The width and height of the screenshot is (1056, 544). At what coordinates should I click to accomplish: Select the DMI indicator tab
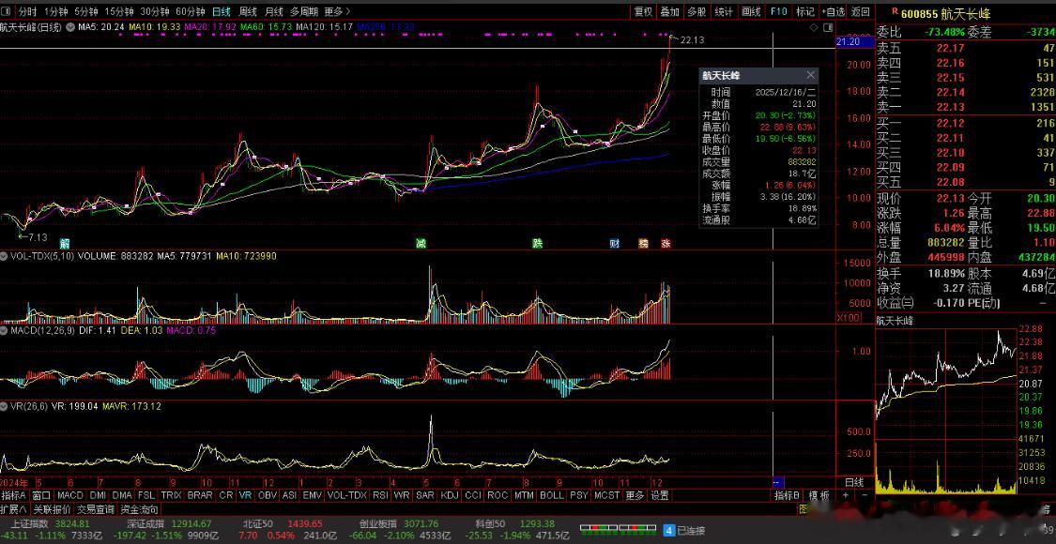pos(99,495)
